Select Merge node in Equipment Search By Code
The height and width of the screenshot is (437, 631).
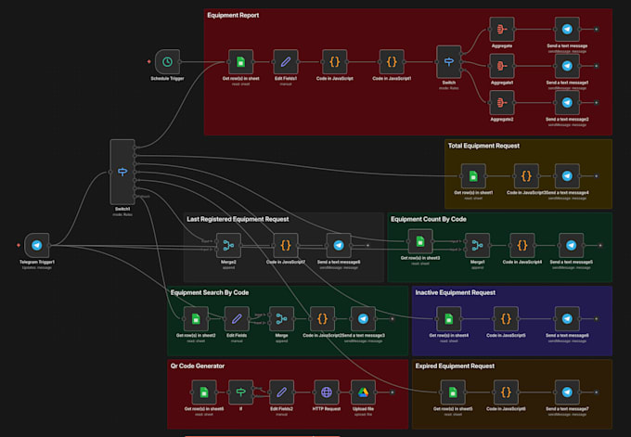point(282,318)
